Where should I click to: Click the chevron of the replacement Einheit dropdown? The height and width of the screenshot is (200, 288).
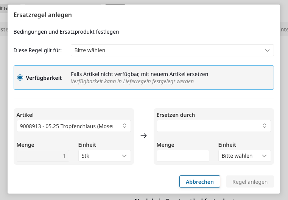264,156
